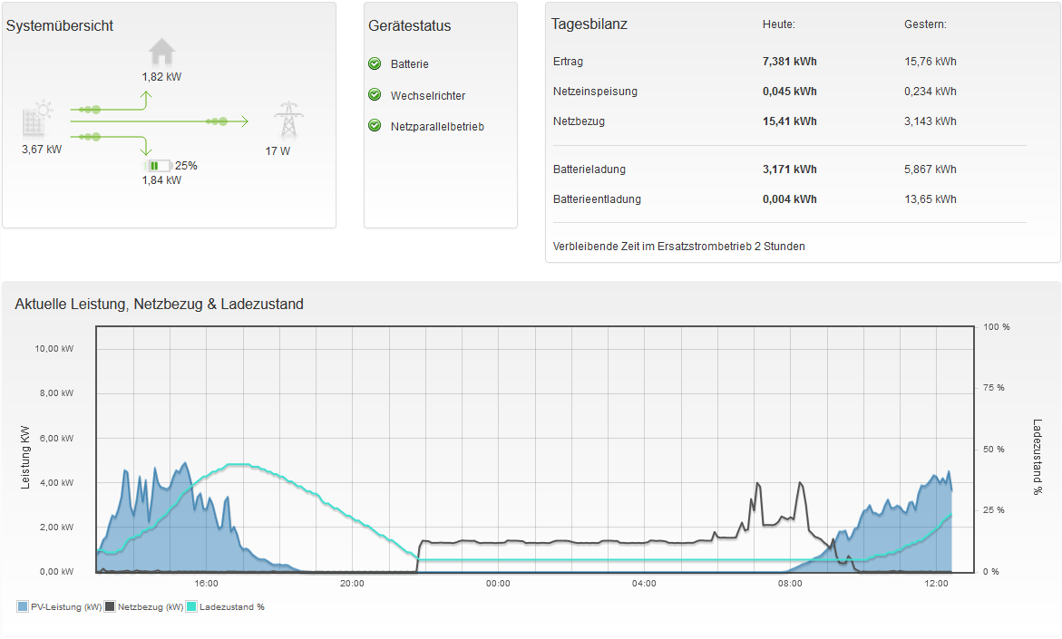Screen dimensions: 1062x639
Task: Click the power grid pylon icon
Action: coord(287,121)
